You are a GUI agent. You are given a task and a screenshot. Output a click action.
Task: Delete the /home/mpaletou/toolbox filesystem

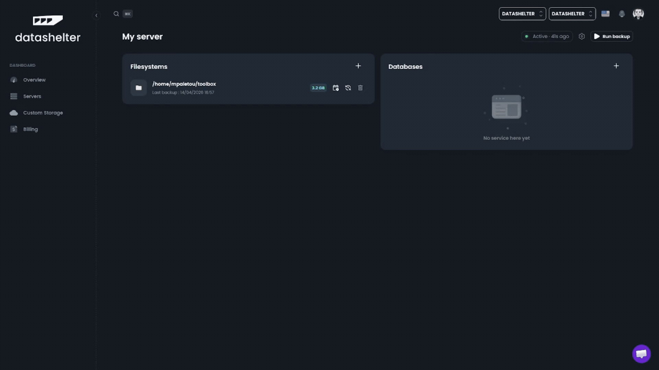click(360, 88)
